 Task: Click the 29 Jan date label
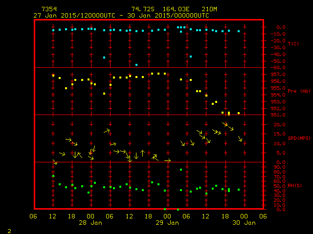pyautogui.click(x=167, y=223)
